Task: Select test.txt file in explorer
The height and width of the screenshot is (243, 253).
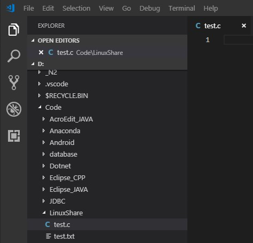Action: click(x=107, y=236)
